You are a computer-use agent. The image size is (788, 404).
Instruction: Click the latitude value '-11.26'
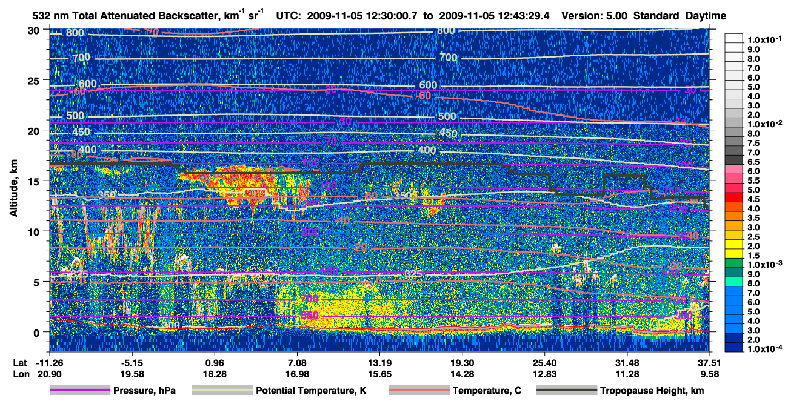pos(50,362)
